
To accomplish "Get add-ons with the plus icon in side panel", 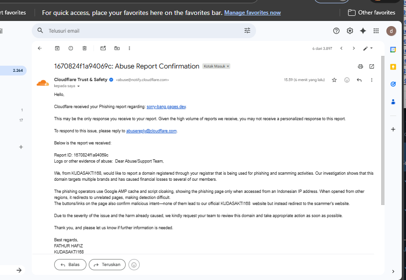I will pos(393,129).
